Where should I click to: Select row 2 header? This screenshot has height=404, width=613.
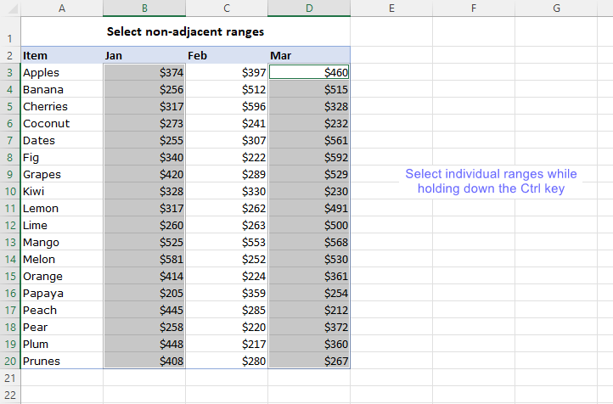click(9, 55)
